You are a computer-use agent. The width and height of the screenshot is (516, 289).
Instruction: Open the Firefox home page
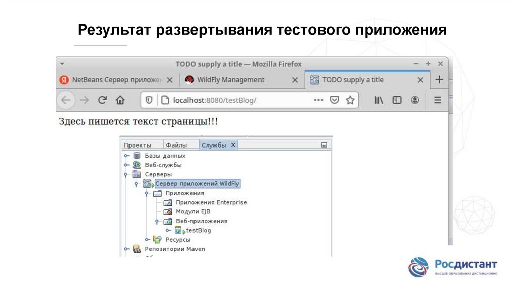[x=120, y=100]
